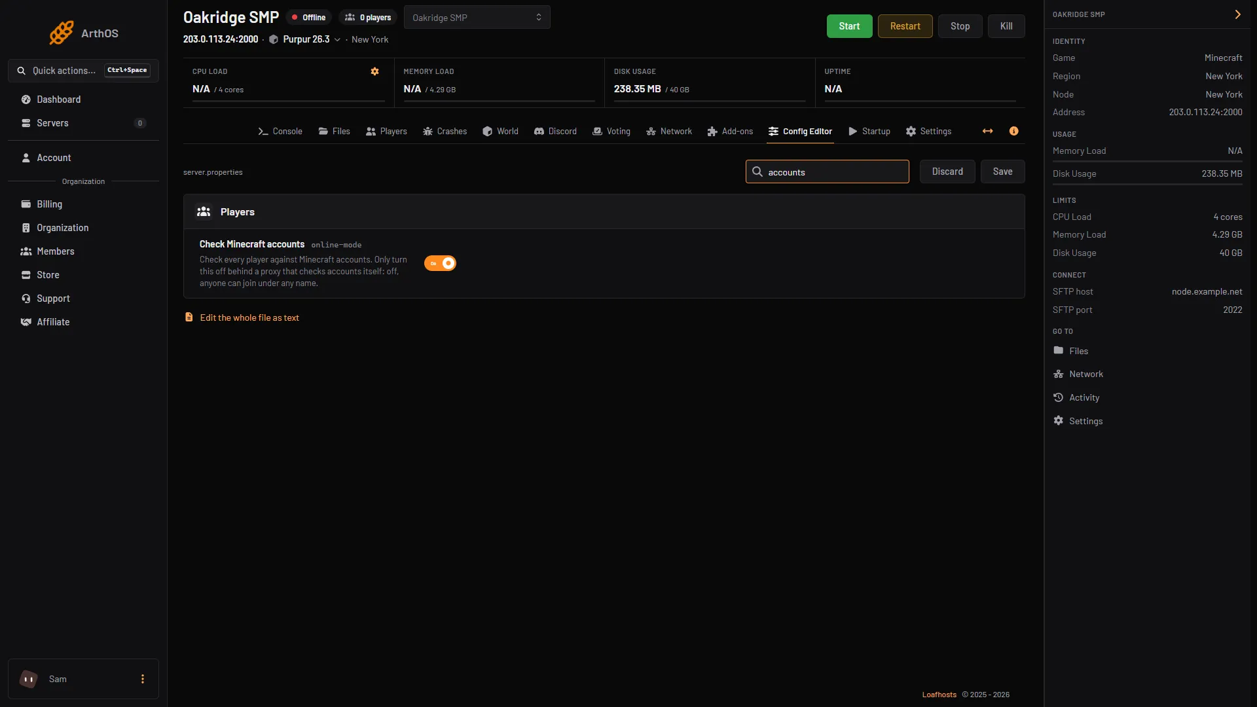The image size is (1257, 707).
Task: Open the Oakridge SMP server selector dropdown
Action: (477, 18)
